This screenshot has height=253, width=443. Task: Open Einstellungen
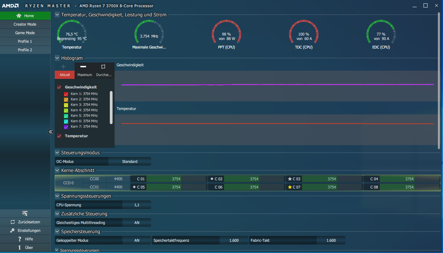coord(25,230)
